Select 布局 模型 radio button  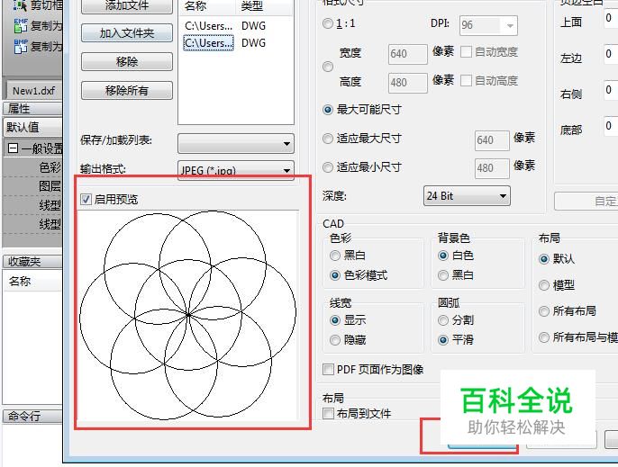coord(544,285)
